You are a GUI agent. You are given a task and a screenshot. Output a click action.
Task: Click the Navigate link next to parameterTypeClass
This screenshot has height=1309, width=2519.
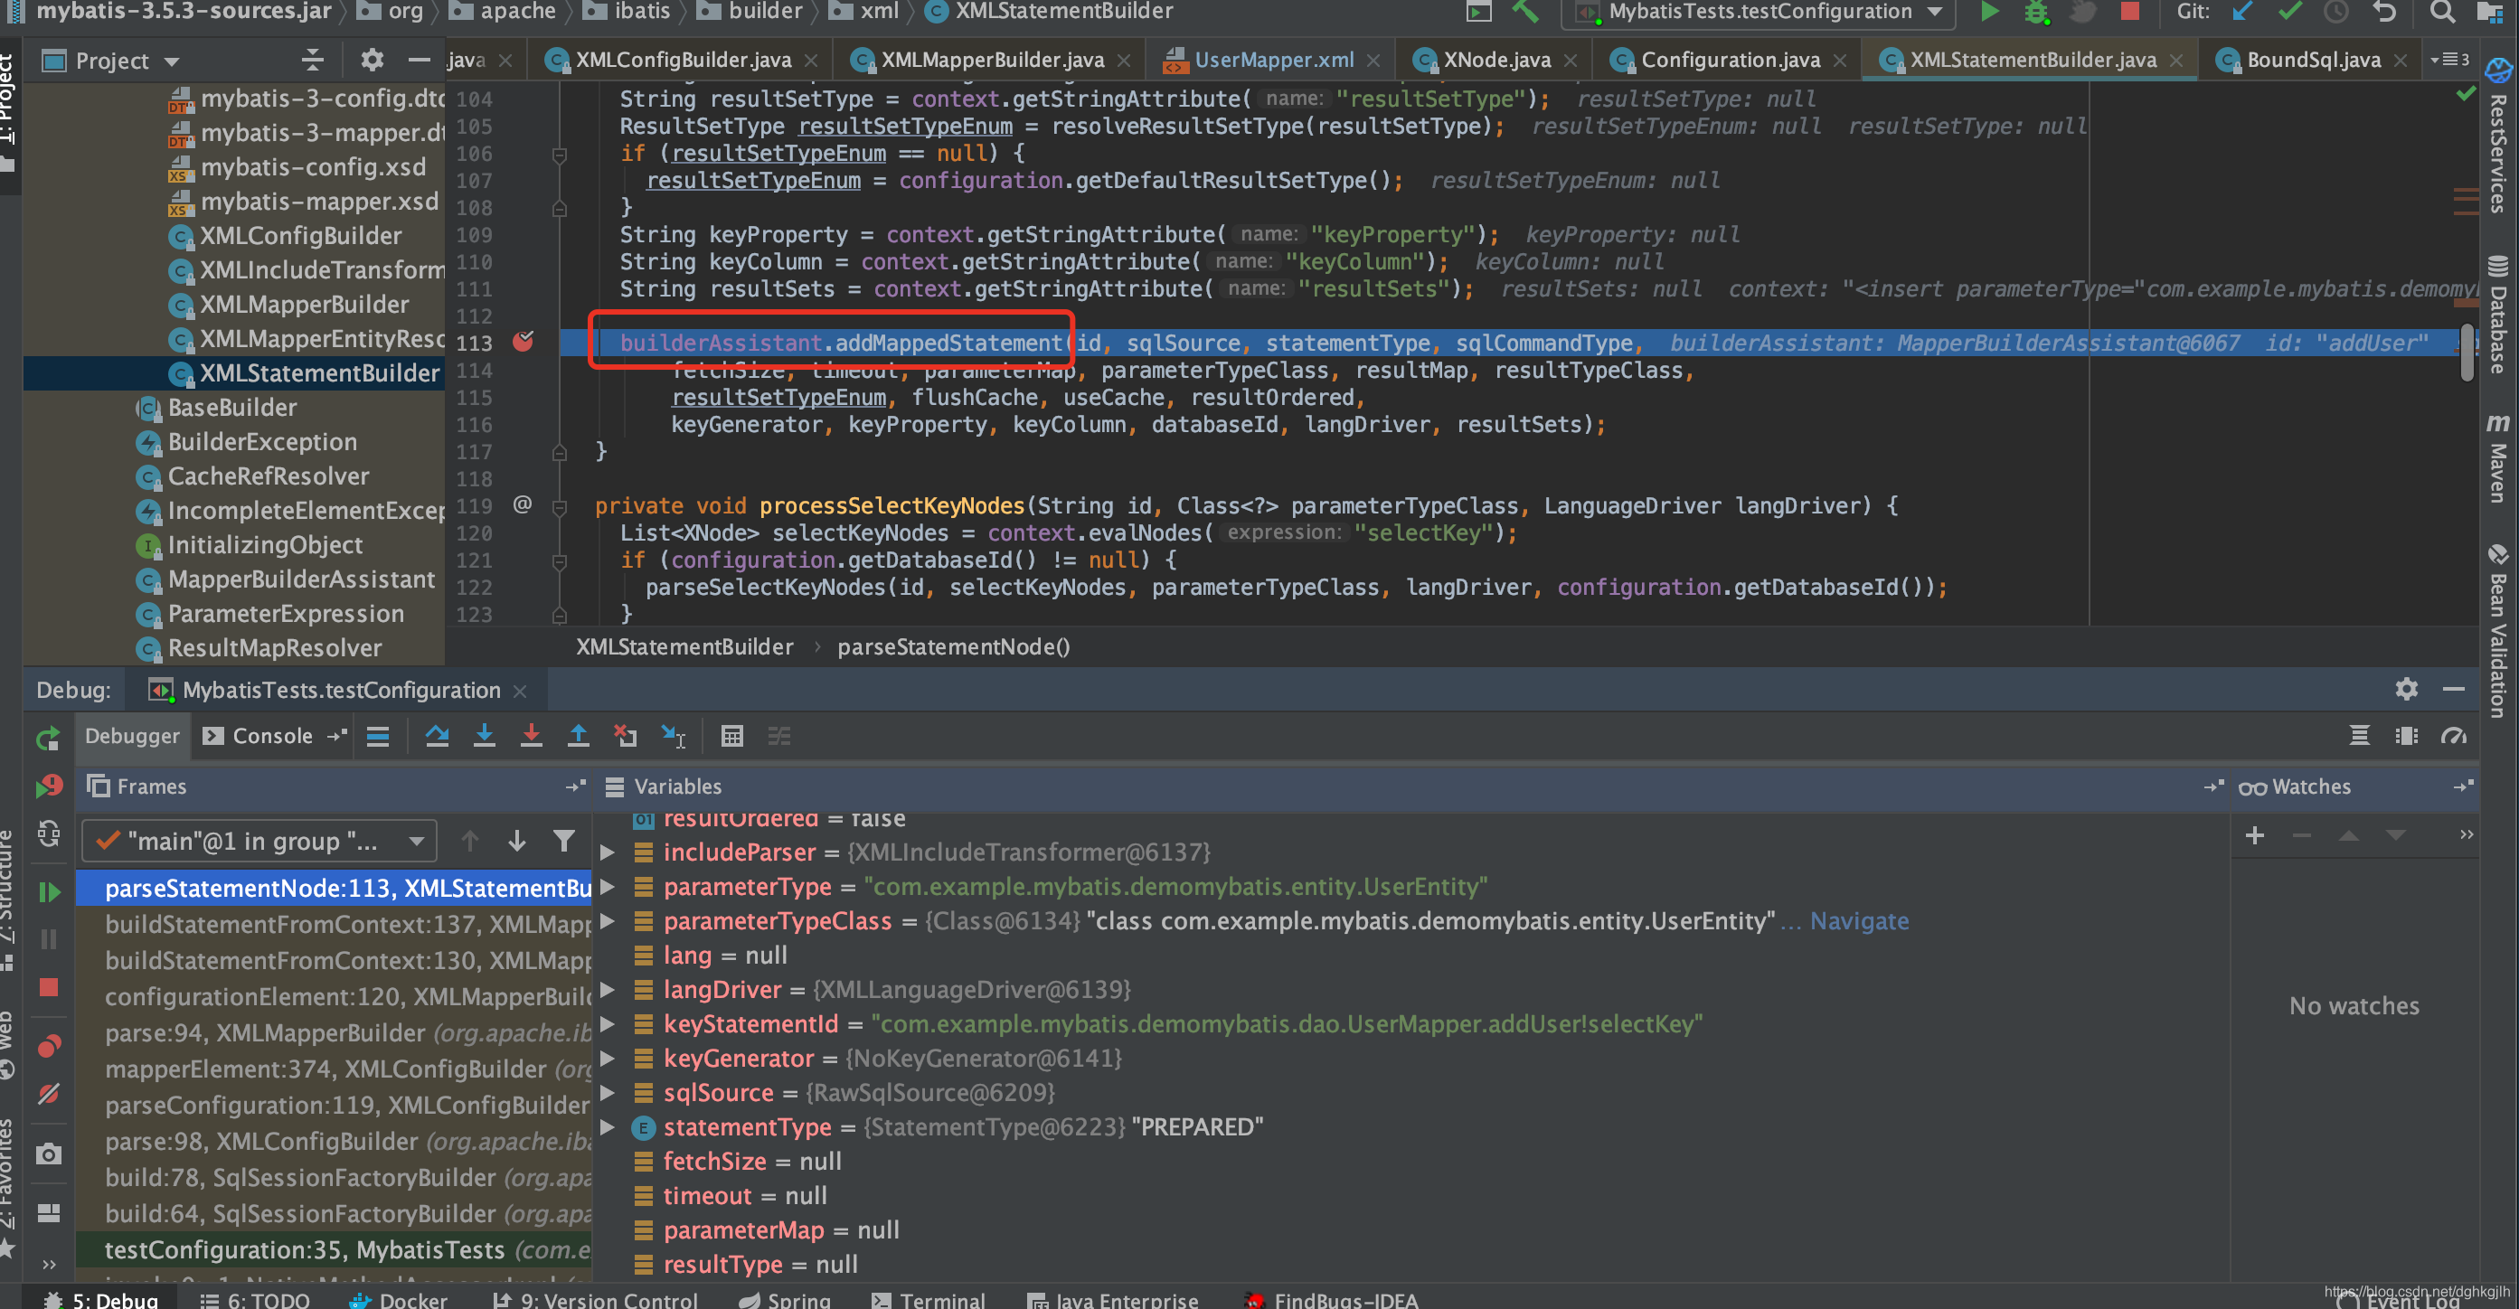[x=1858, y=921]
